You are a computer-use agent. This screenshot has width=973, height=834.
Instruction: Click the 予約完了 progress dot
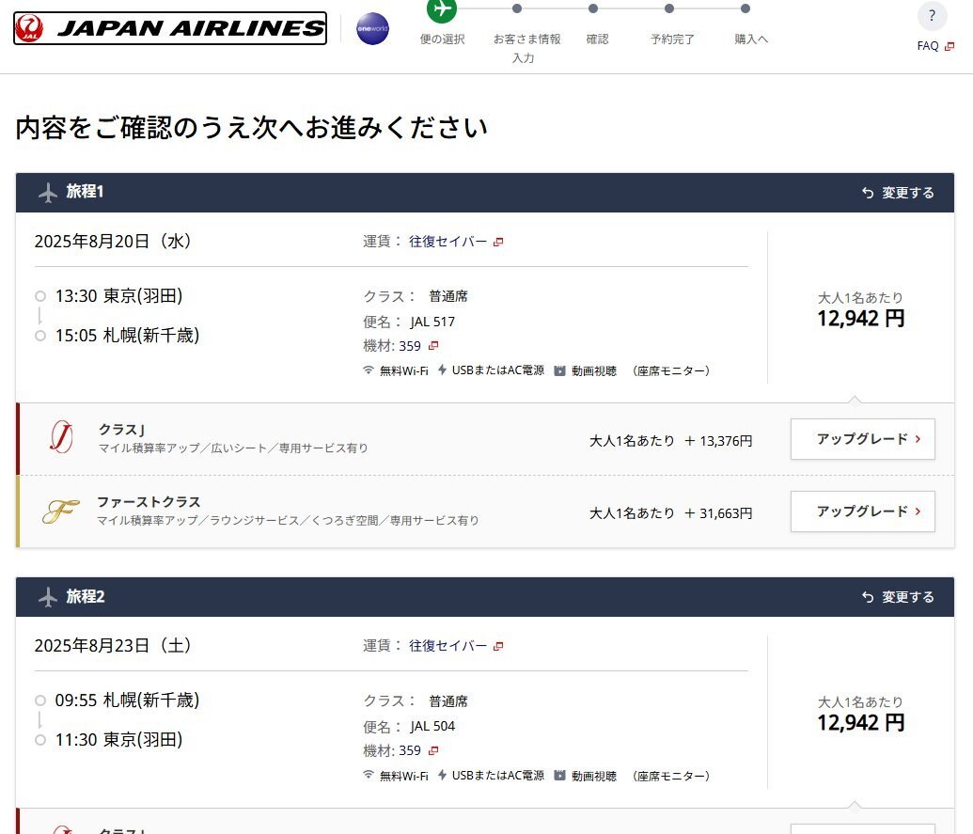click(x=669, y=8)
